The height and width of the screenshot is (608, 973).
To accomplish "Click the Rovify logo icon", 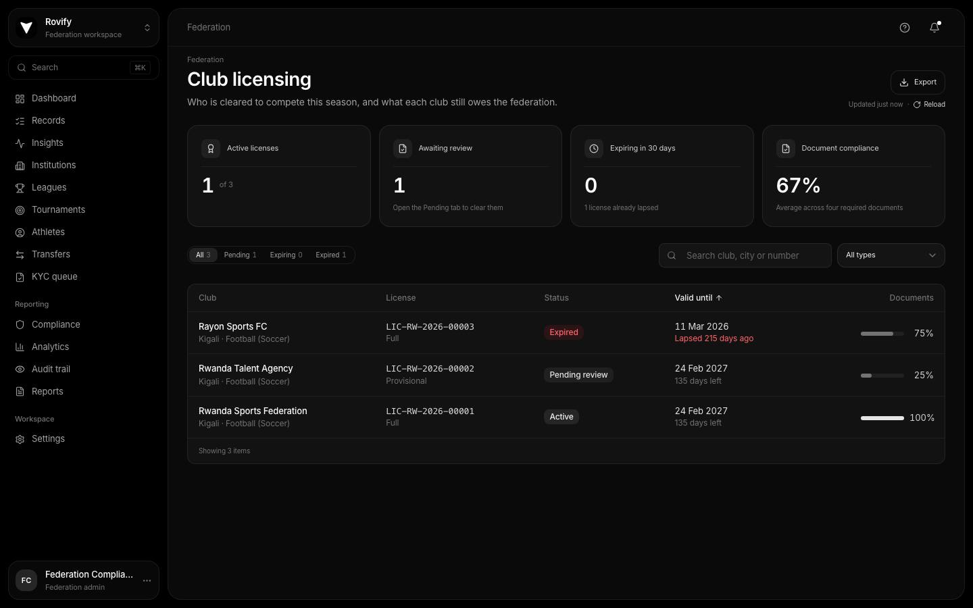I will coord(26,28).
